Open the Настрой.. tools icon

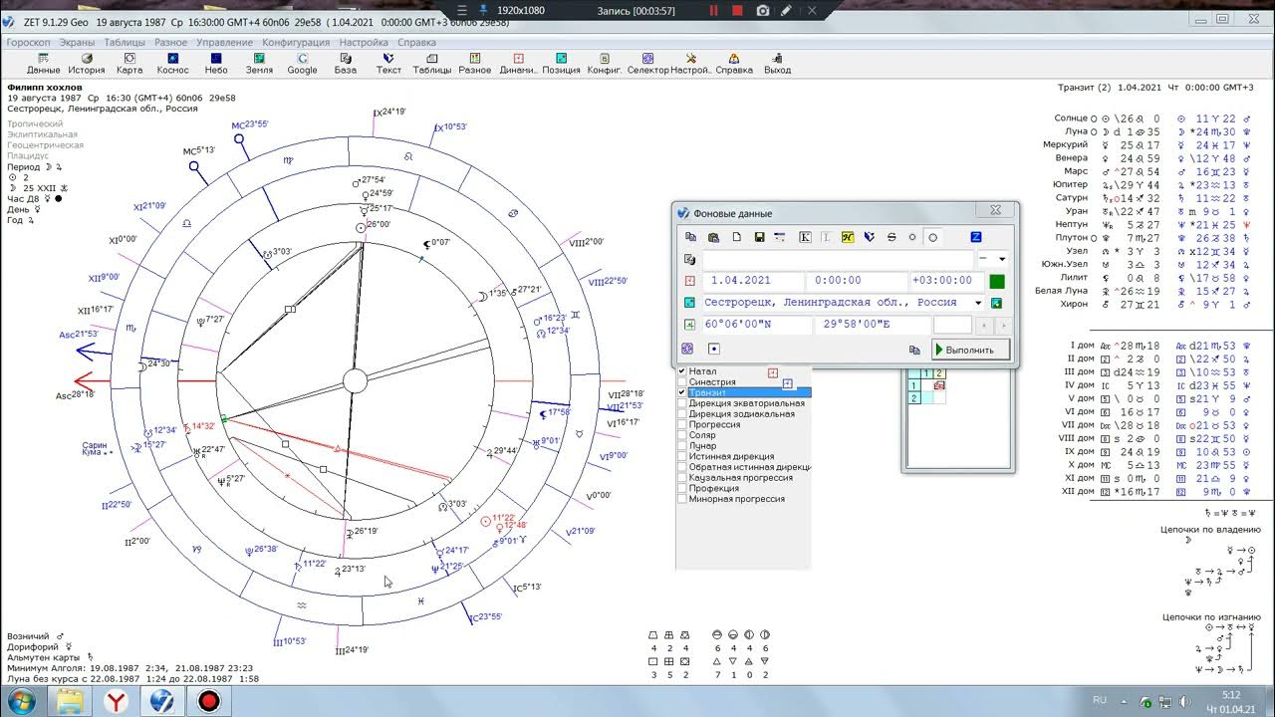[690, 64]
